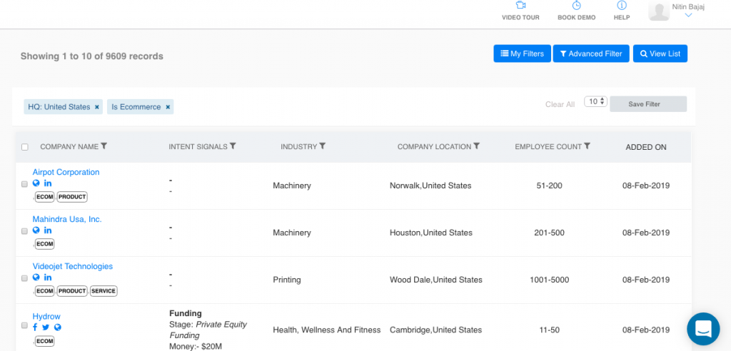Click Hydrow Funding intent signal heading
731x351 pixels.
pos(186,313)
